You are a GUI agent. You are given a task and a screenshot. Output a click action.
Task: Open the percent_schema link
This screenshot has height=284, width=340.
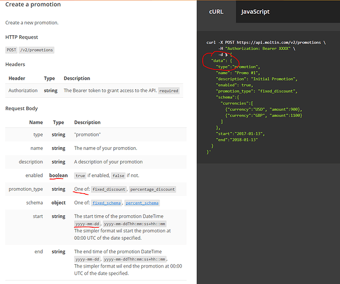pos(142,203)
